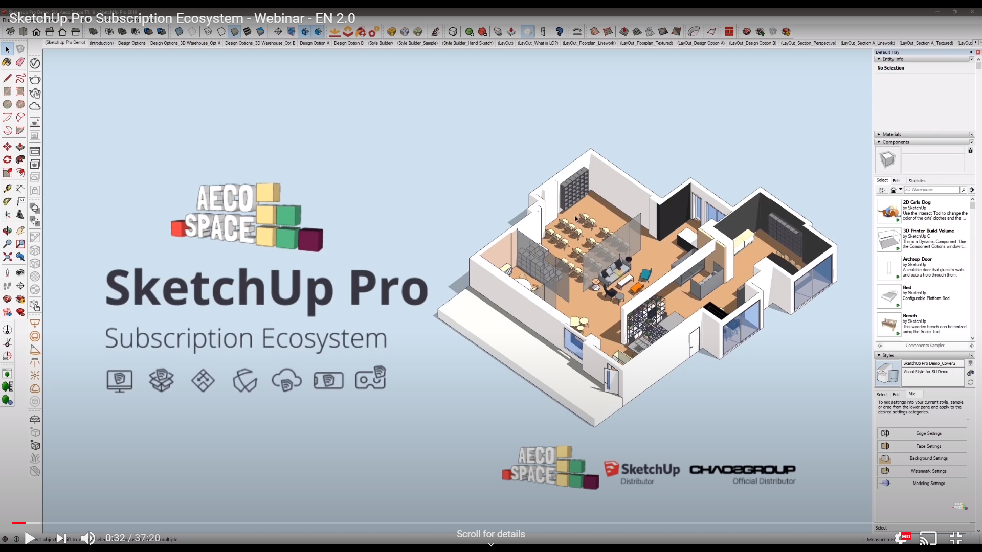Mute the video volume speaker
The height and width of the screenshot is (552, 982).
pos(88,538)
